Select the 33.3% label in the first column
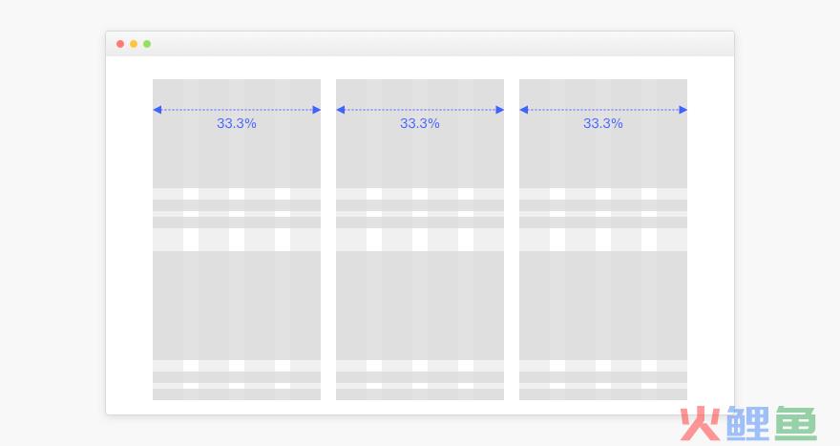The width and height of the screenshot is (840, 446). pos(237,124)
